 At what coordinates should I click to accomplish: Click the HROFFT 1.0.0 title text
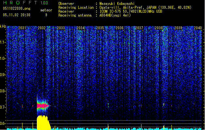click(x=25, y=3)
